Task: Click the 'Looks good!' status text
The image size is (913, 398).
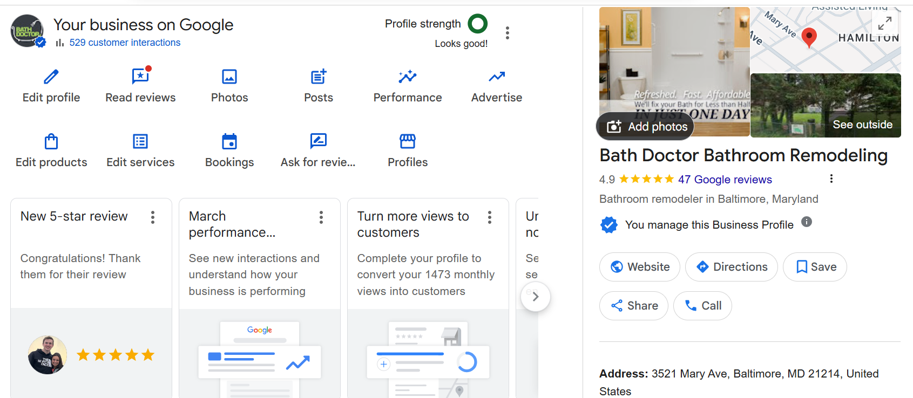Action: [x=461, y=44]
